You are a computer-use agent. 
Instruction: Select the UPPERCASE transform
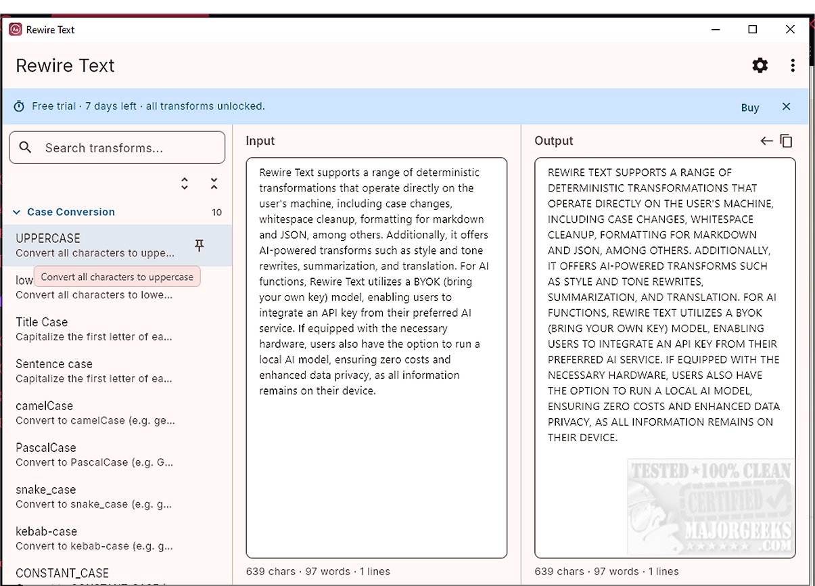point(117,246)
